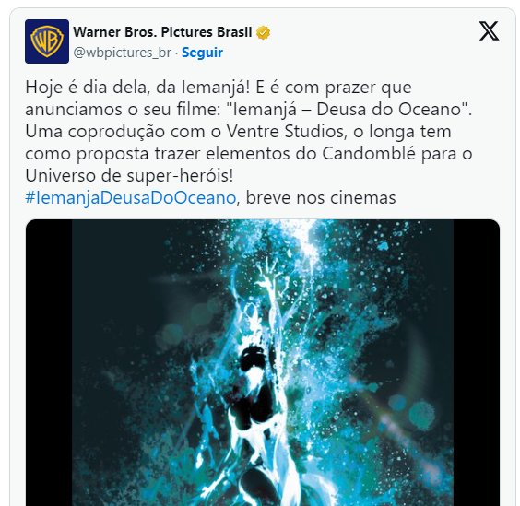Viewport: 520px width, 506px height.
Task: Click the words 'Ventre Studios' in the tweet
Action: pyautogui.click(x=286, y=132)
